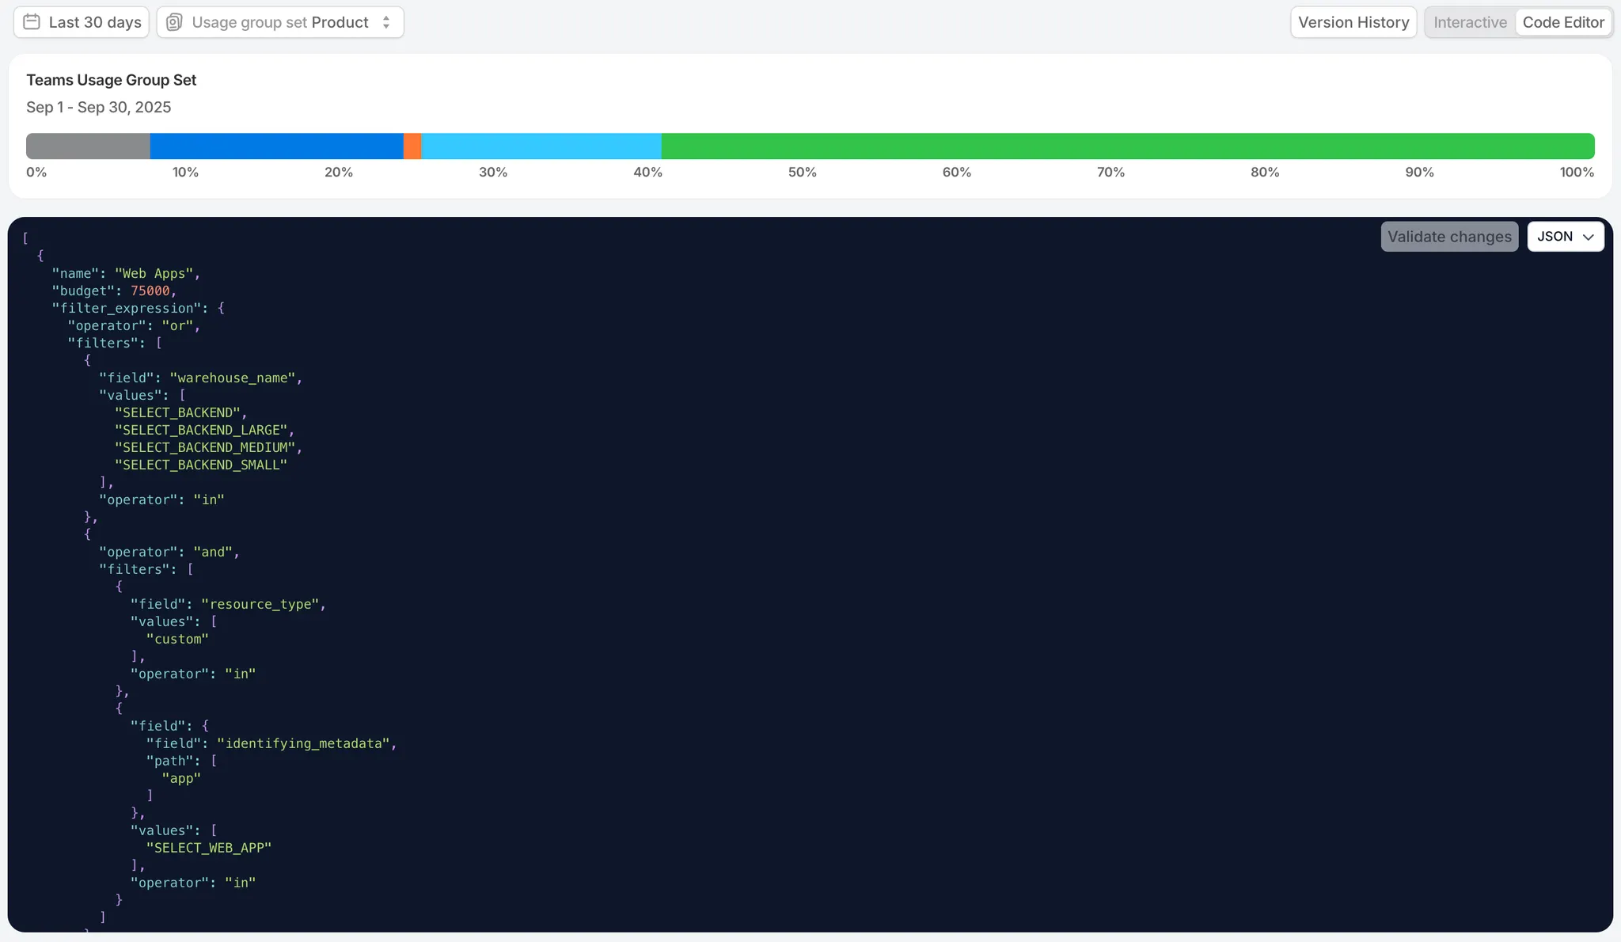This screenshot has width=1621, height=942.
Task: Click the dark blue segment of the usage bar
Action: click(276, 146)
